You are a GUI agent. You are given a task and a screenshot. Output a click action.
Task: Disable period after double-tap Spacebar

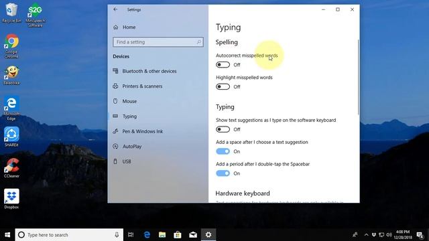(x=223, y=173)
